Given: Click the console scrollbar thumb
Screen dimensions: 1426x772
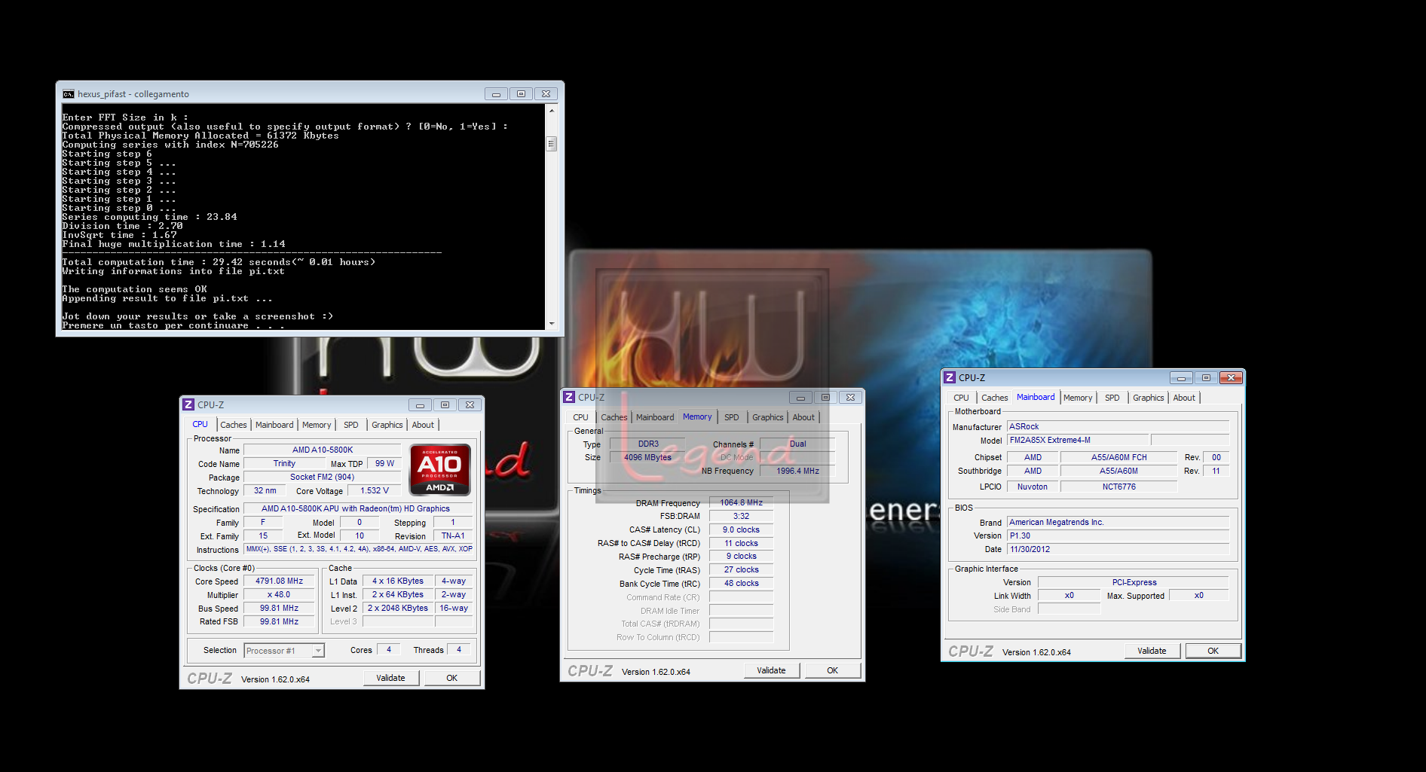Looking at the screenshot, I should [552, 144].
